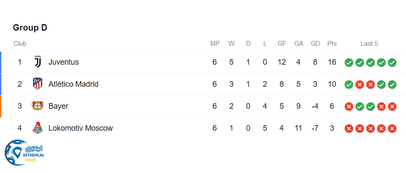This screenshot has width=406, height=173.
Task: Open the Juventus team link
Action: [x=64, y=62]
